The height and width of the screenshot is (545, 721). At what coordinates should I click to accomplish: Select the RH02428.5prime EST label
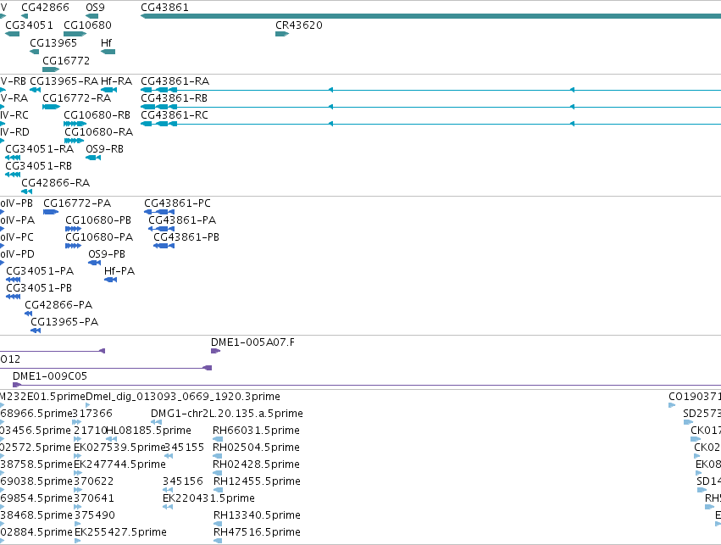pos(256,465)
